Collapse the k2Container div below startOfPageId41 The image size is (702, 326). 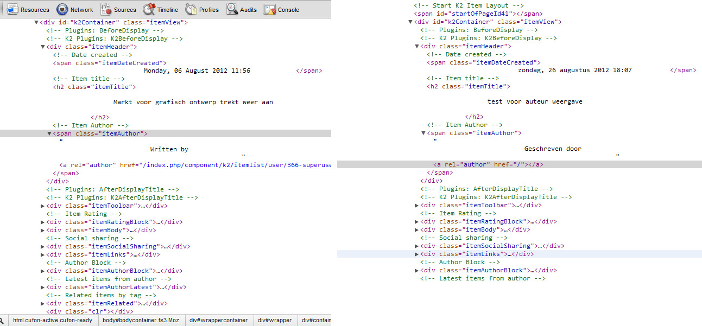click(410, 22)
